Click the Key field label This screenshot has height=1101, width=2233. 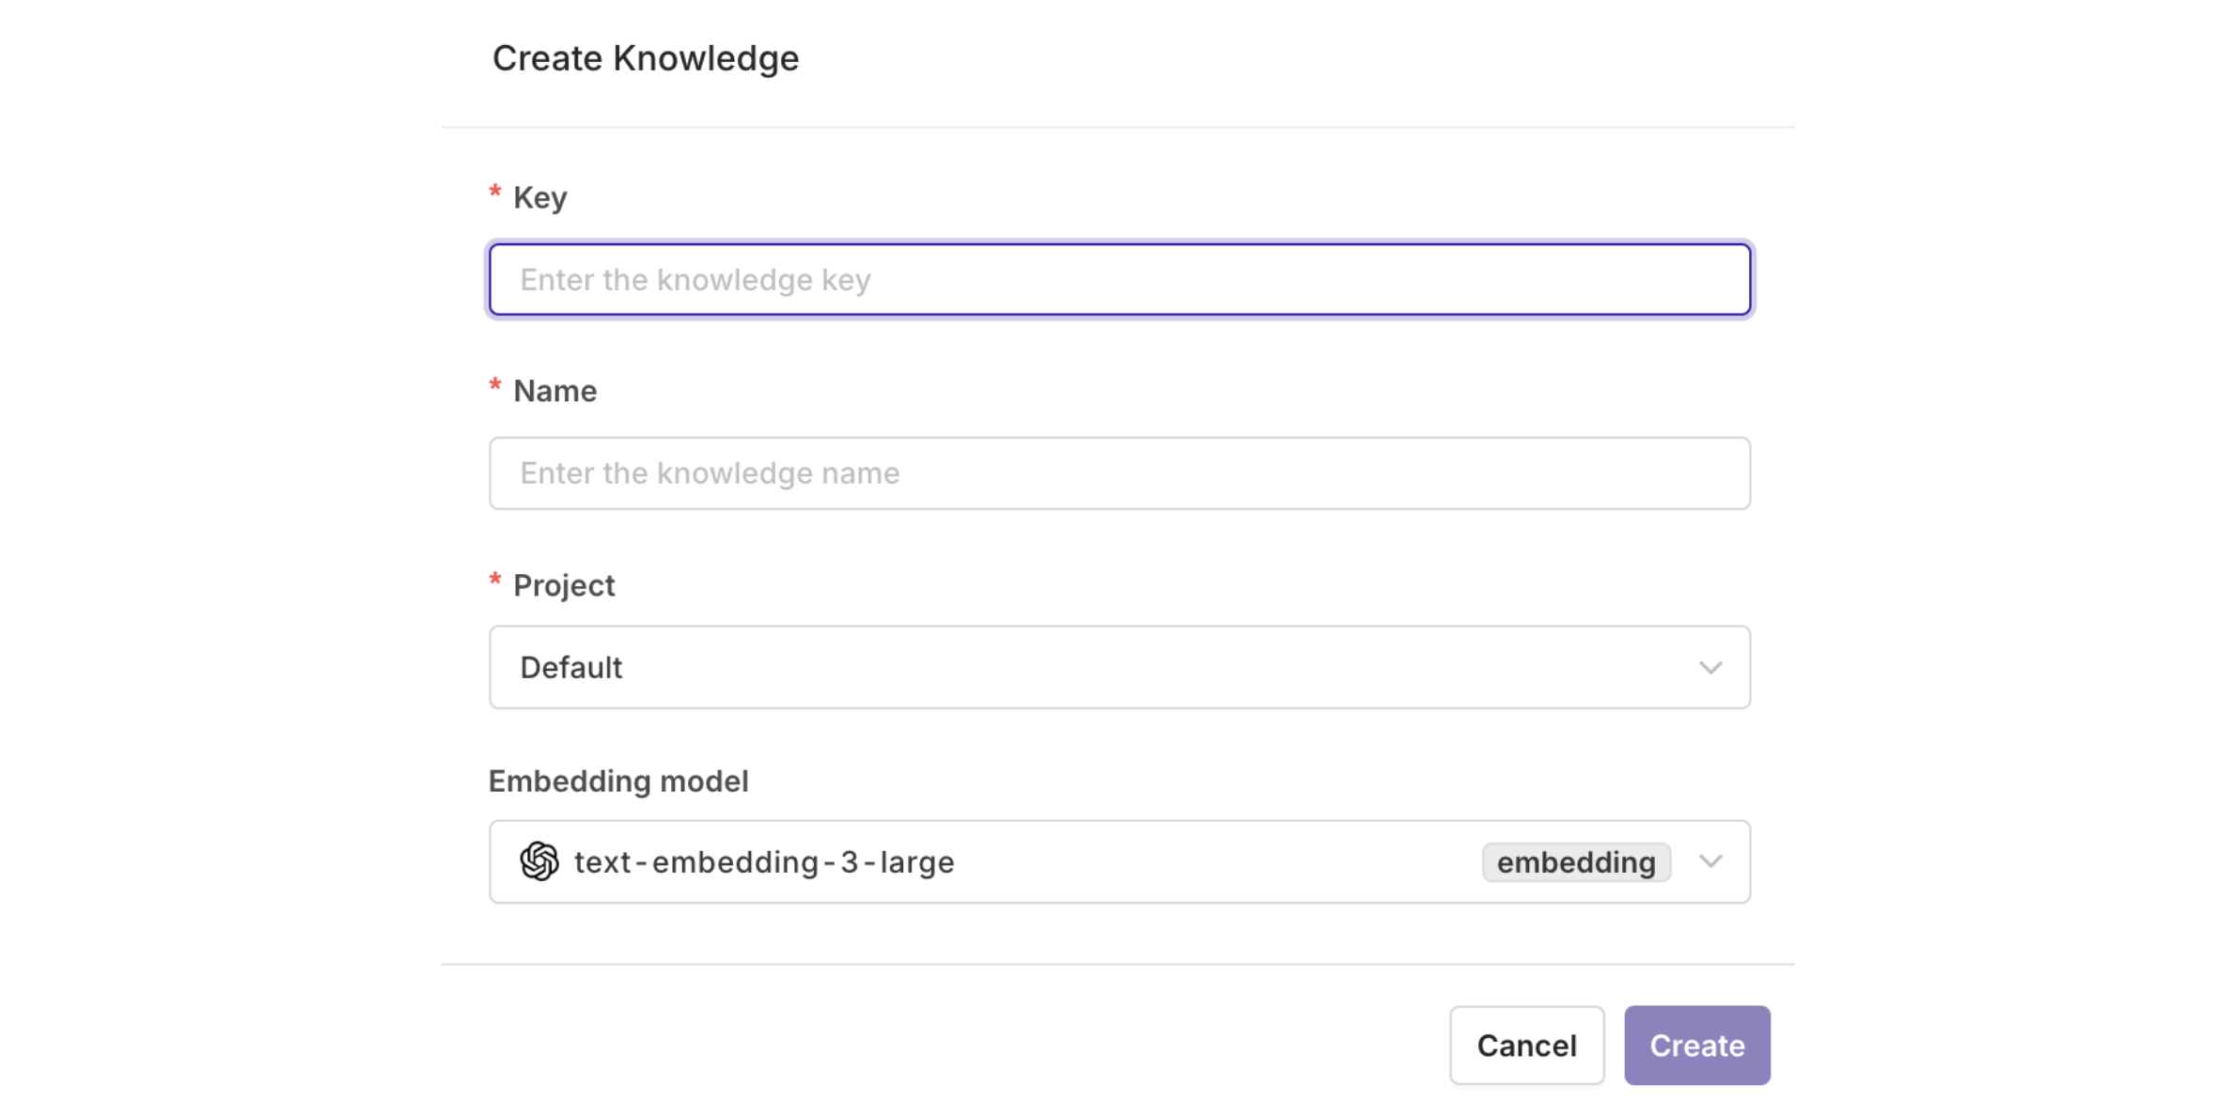click(x=540, y=197)
